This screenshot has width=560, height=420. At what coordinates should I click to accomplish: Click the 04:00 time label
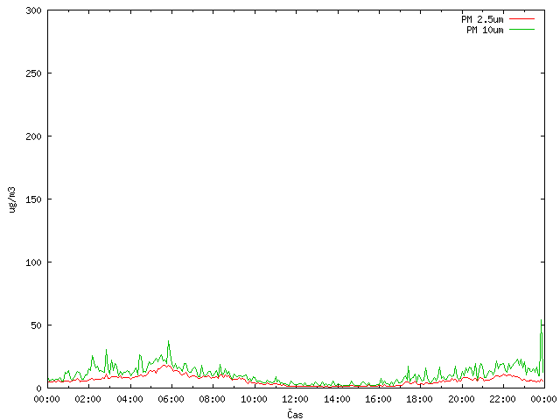(x=129, y=399)
